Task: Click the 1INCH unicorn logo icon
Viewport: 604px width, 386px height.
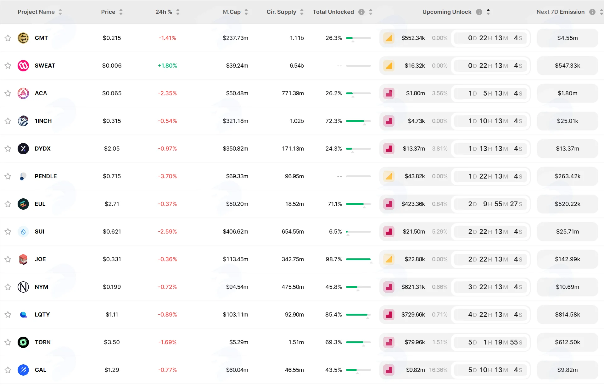Action: [23, 121]
